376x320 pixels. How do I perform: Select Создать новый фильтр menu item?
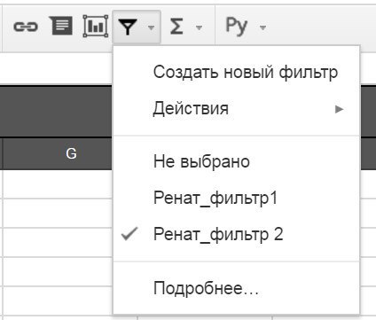236,72
